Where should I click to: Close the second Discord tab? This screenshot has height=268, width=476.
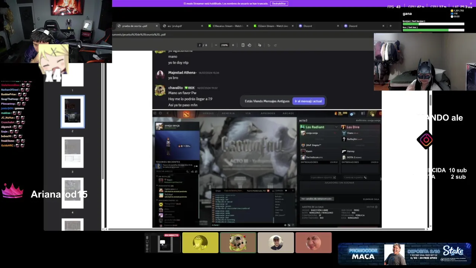383,26
